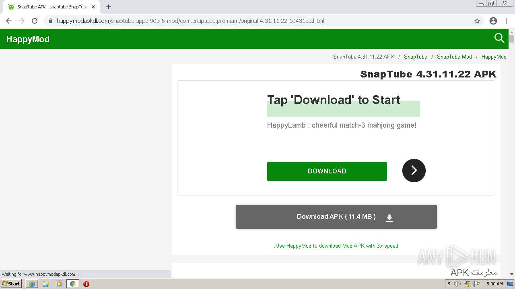Open SnapTube Mod breadcrumb link
515x289 pixels.
click(454, 57)
